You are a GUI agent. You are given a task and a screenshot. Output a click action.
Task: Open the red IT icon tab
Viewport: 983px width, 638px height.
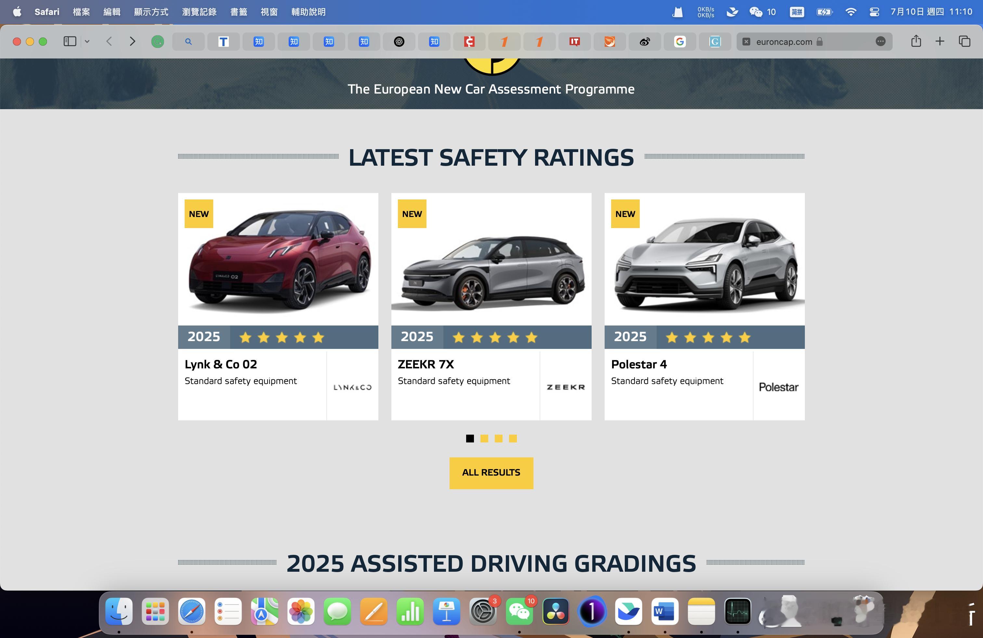pos(574,41)
